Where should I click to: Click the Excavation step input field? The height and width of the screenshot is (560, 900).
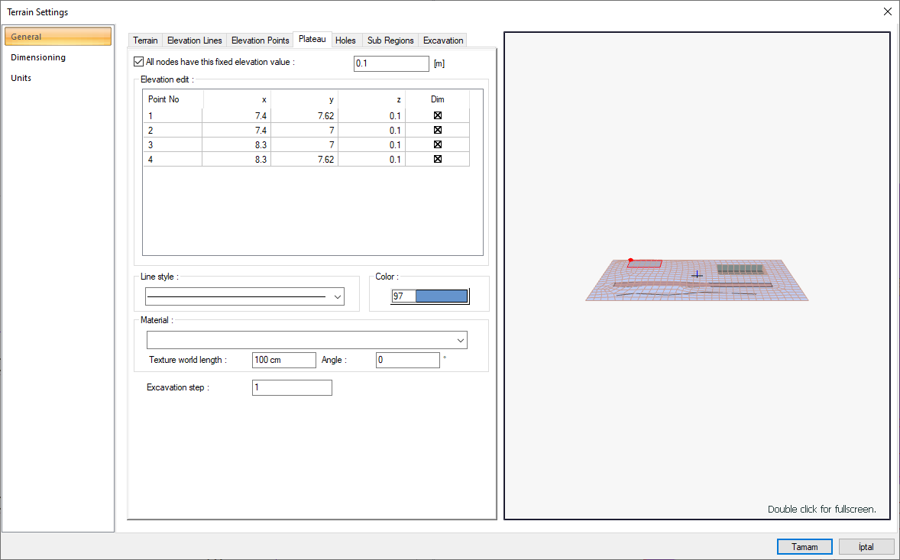click(292, 388)
